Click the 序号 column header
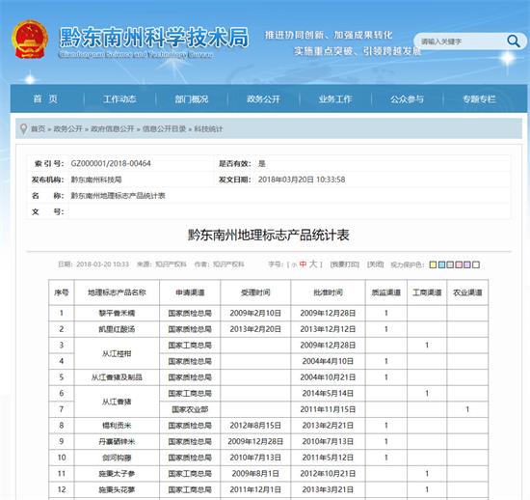This screenshot has width=530, height=500. click(x=61, y=292)
